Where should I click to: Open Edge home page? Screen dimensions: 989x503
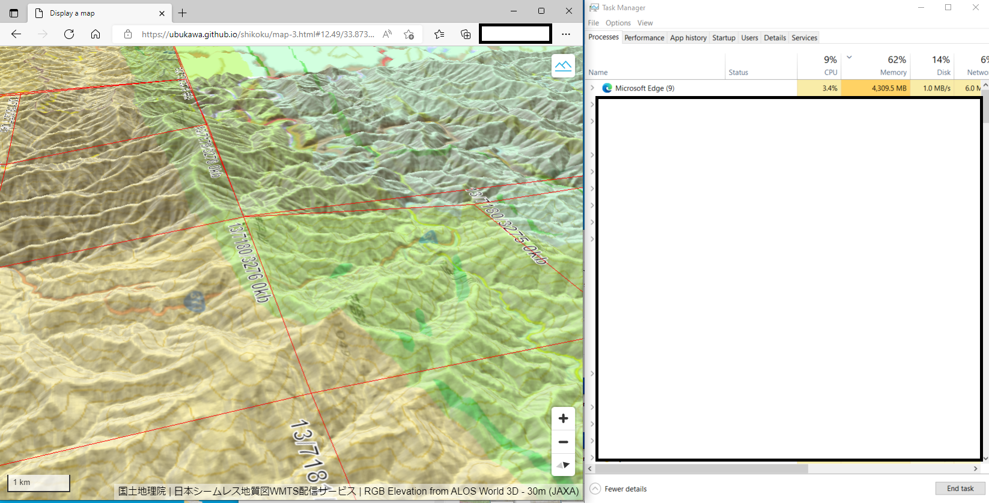tap(96, 34)
